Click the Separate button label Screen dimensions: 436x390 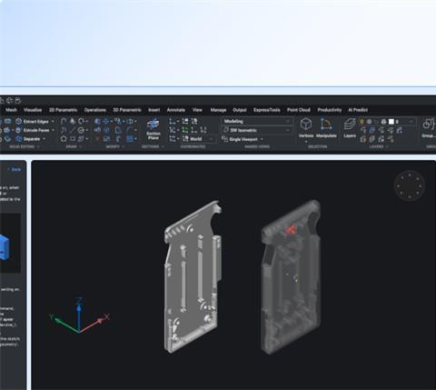tap(32, 139)
